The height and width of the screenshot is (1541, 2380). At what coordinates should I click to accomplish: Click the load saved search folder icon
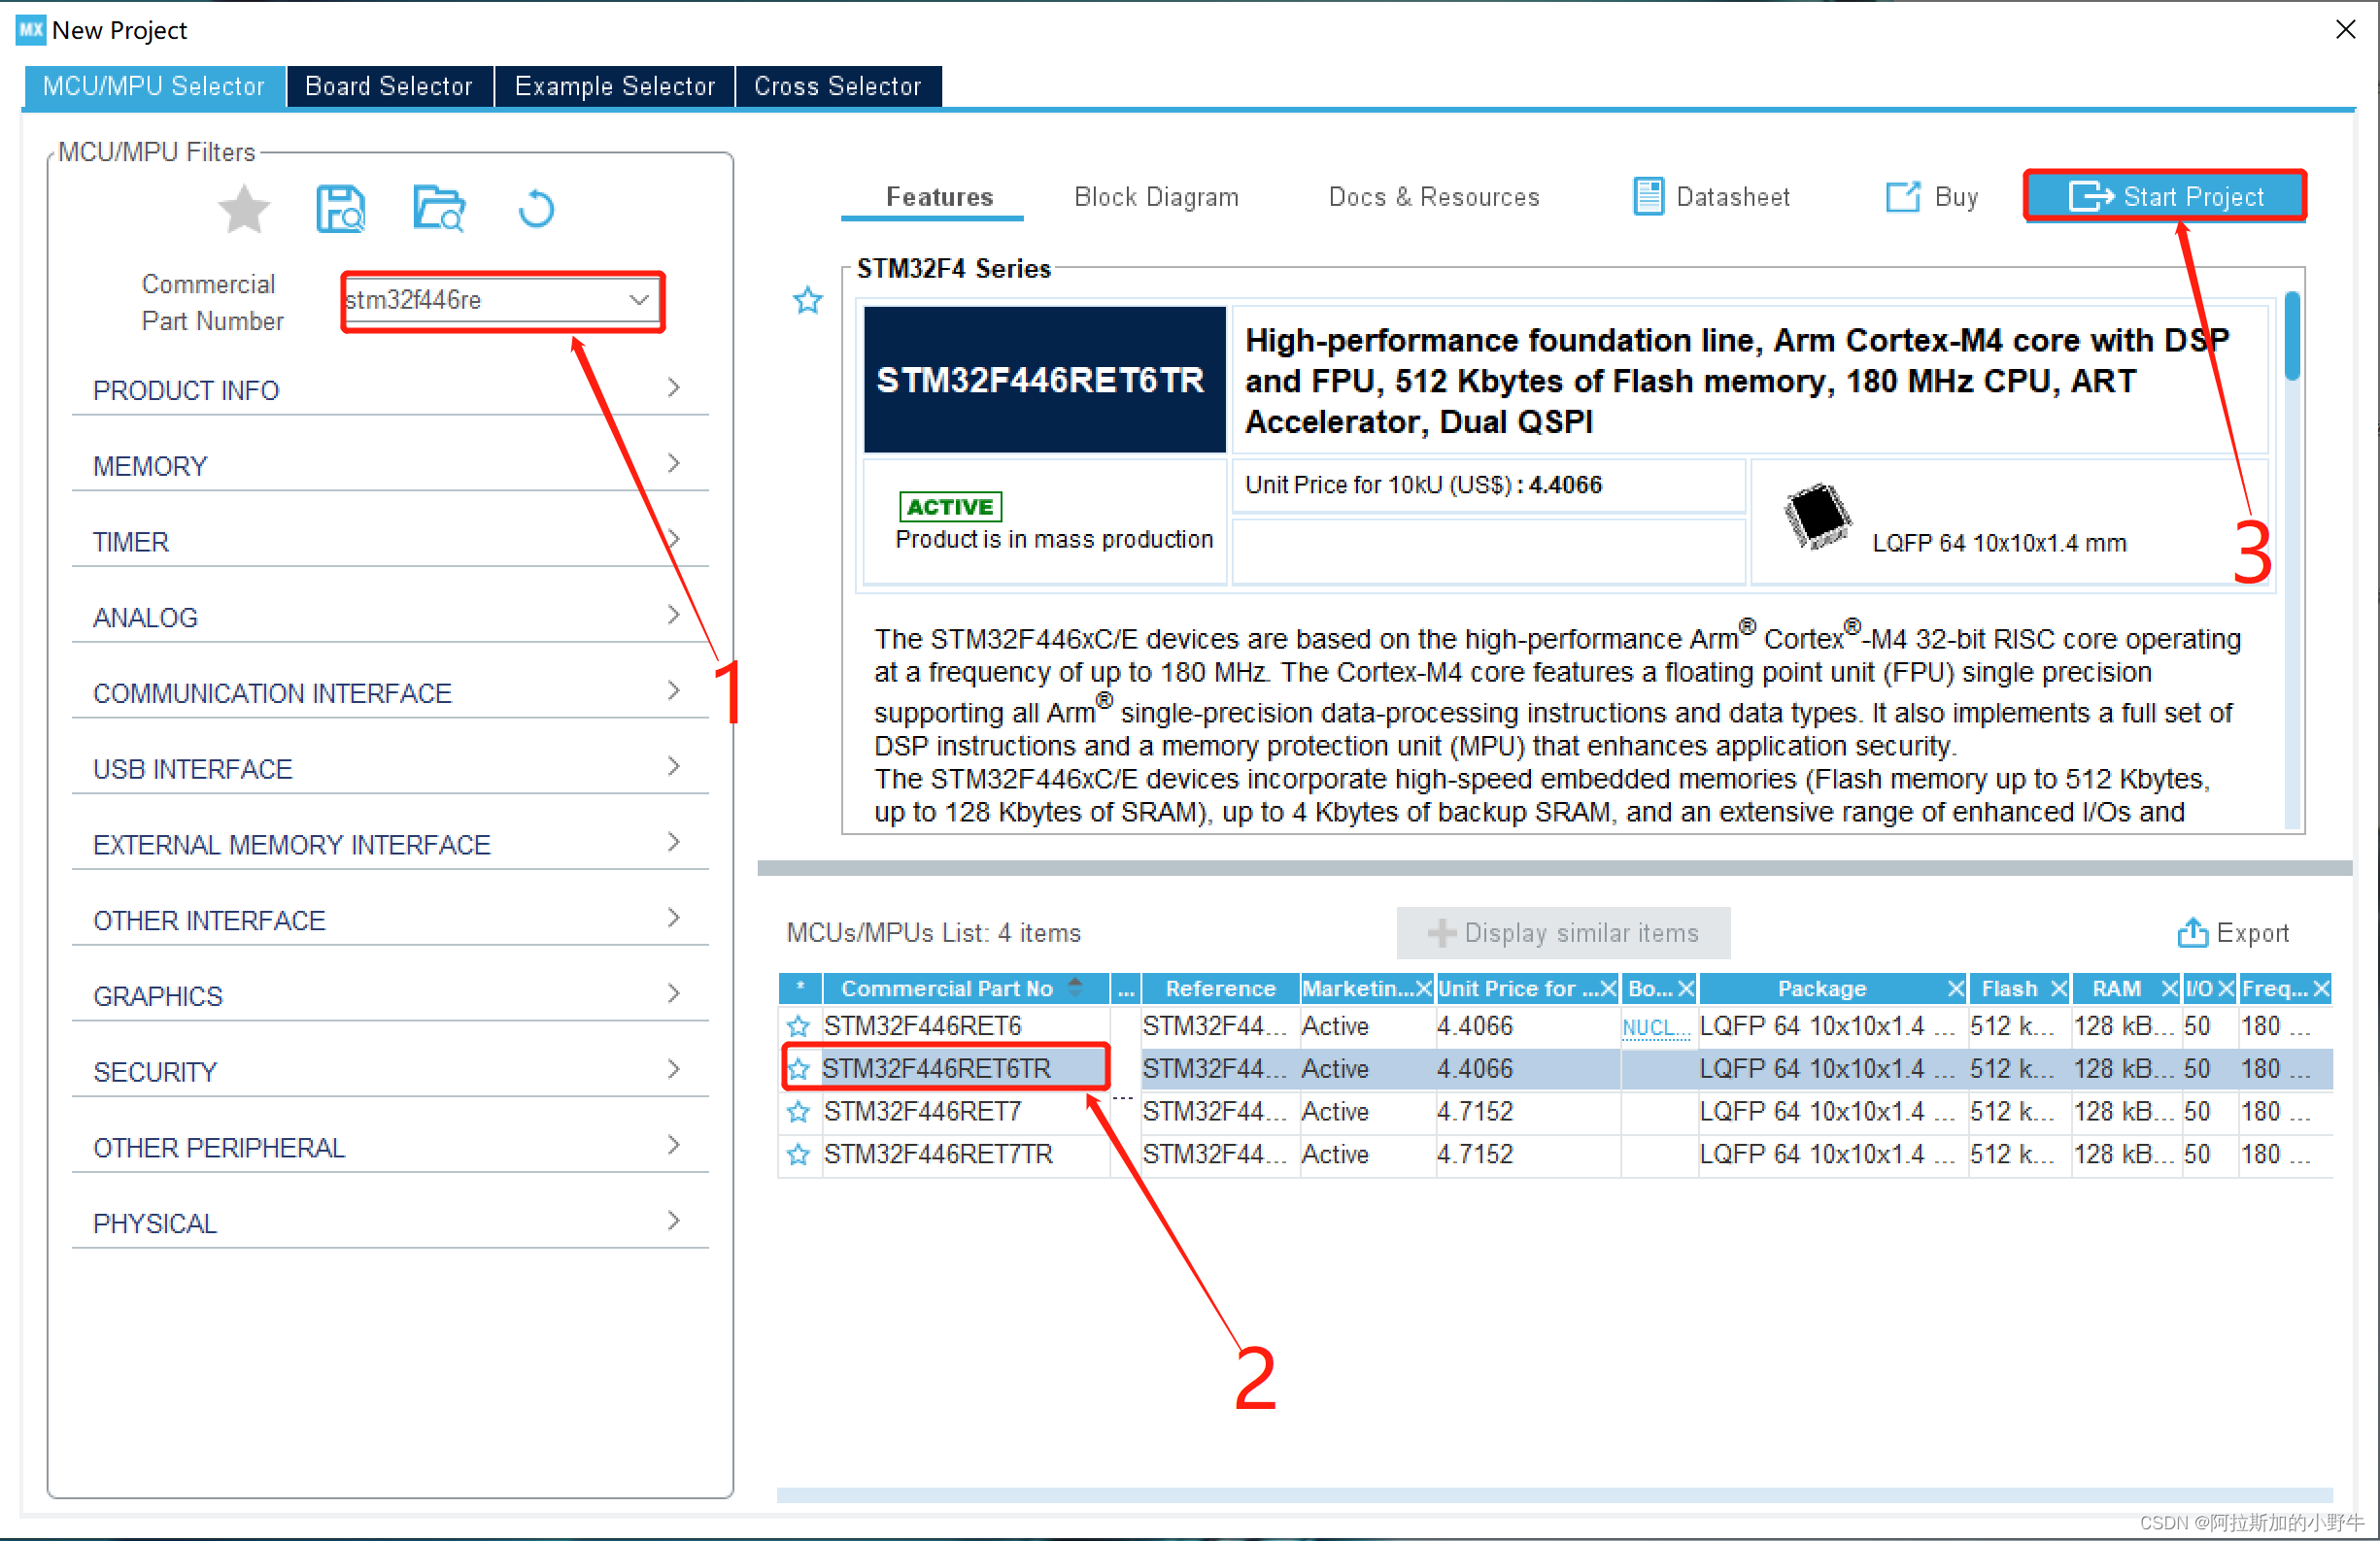439,209
